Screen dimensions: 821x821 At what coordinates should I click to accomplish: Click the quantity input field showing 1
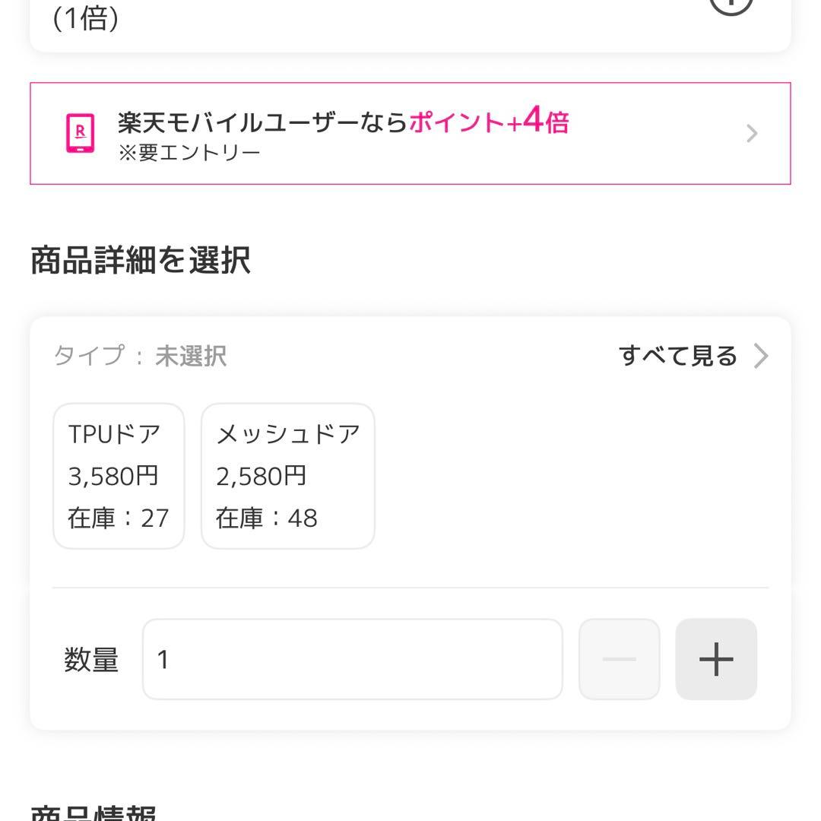point(352,659)
